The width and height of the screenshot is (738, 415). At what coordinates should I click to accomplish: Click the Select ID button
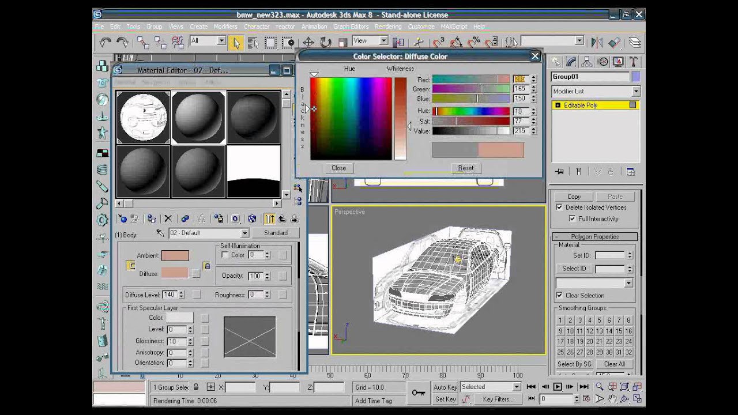point(574,269)
